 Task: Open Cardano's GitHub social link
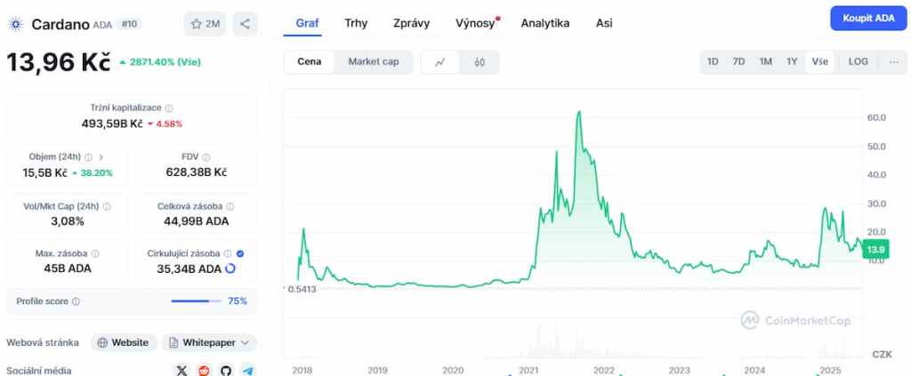226,370
